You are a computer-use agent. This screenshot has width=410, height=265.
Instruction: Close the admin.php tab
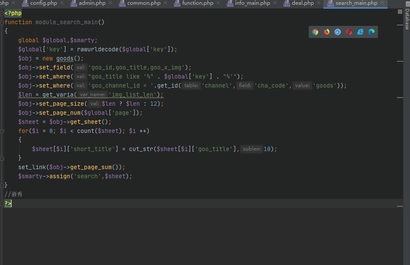tap(110, 3)
